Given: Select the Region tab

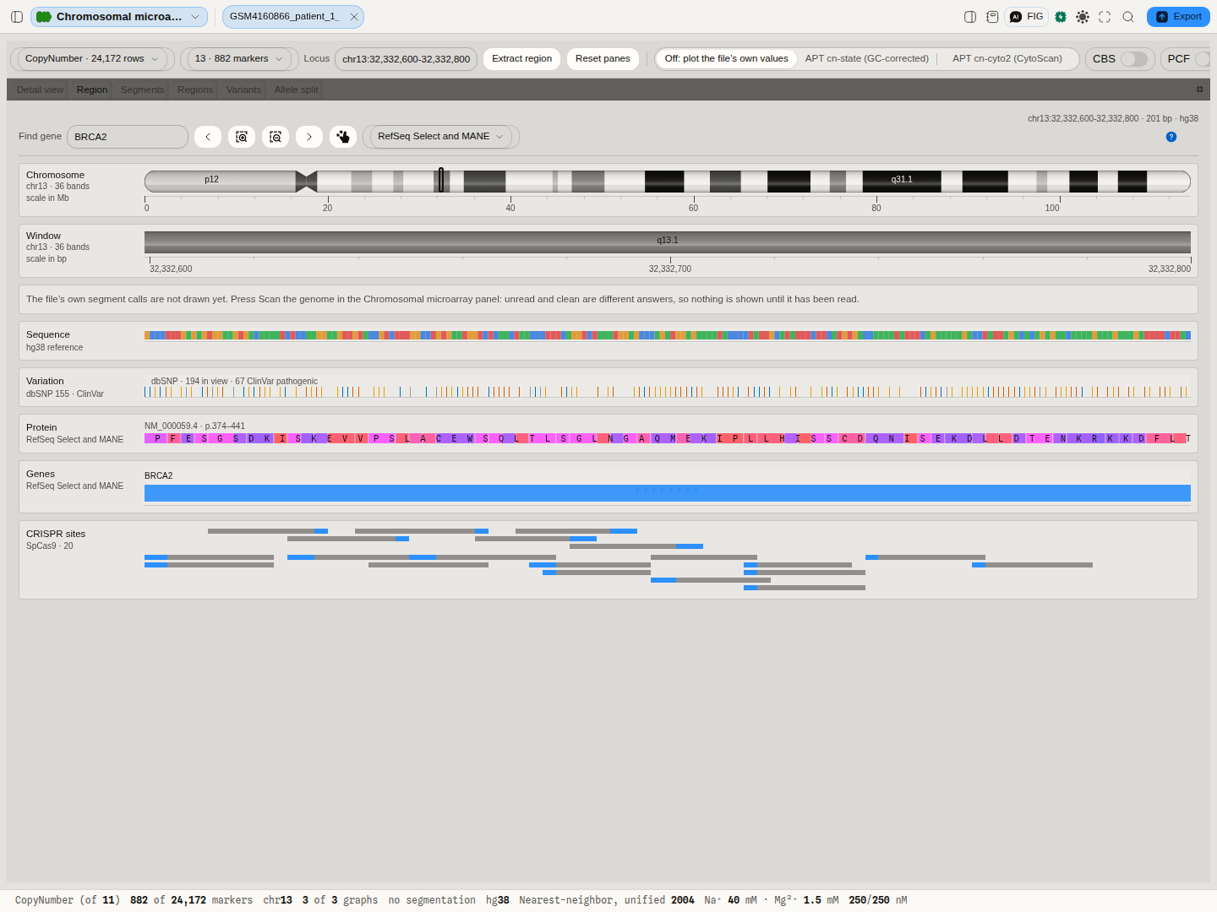Looking at the screenshot, I should (92, 90).
